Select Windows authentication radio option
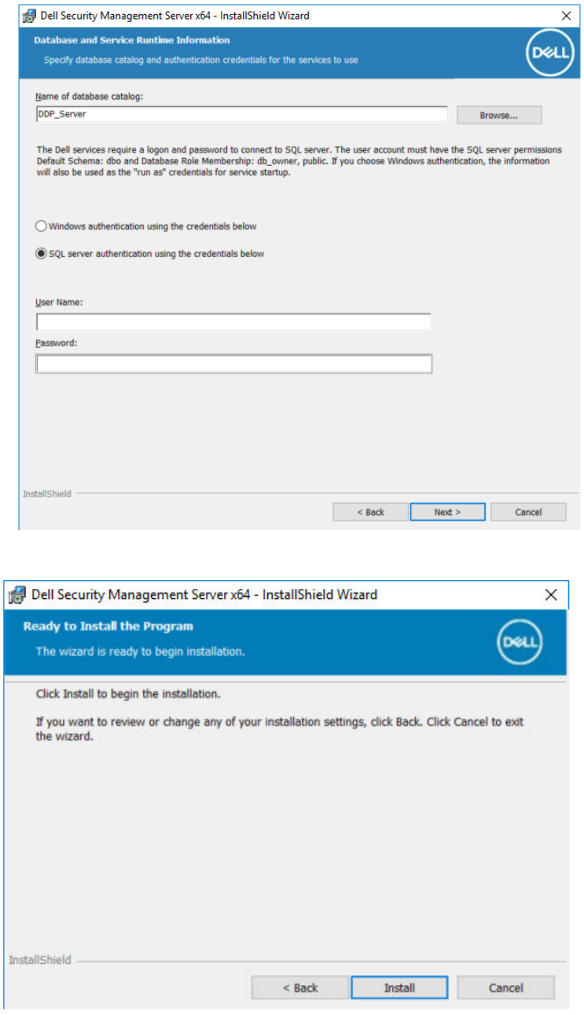584x1015 pixels. pos(41,226)
